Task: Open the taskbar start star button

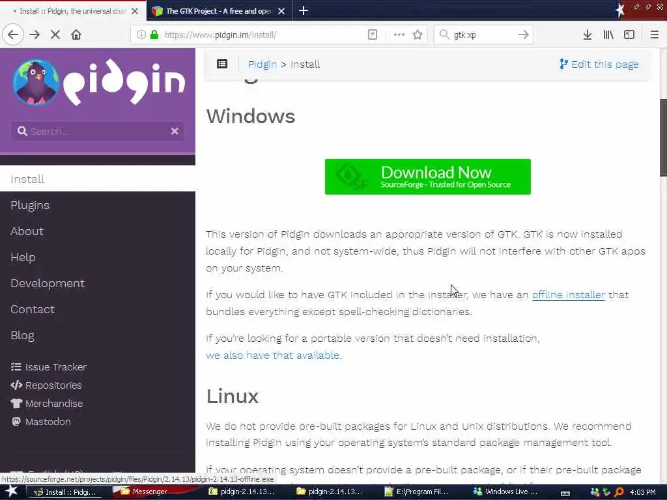Action: [12, 492]
